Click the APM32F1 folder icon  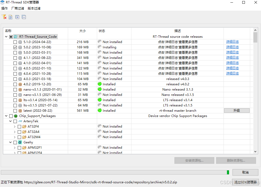pos(24,148)
